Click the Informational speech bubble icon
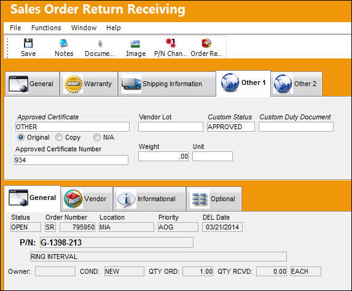The height and width of the screenshot is (291, 352). pyautogui.click(x=126, y=199)
